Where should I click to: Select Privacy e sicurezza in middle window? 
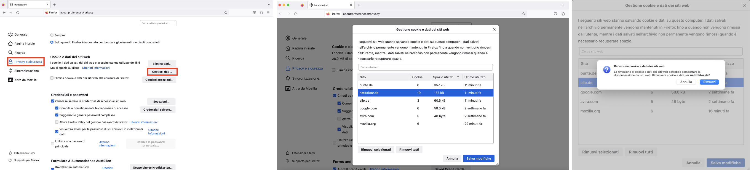304,68
